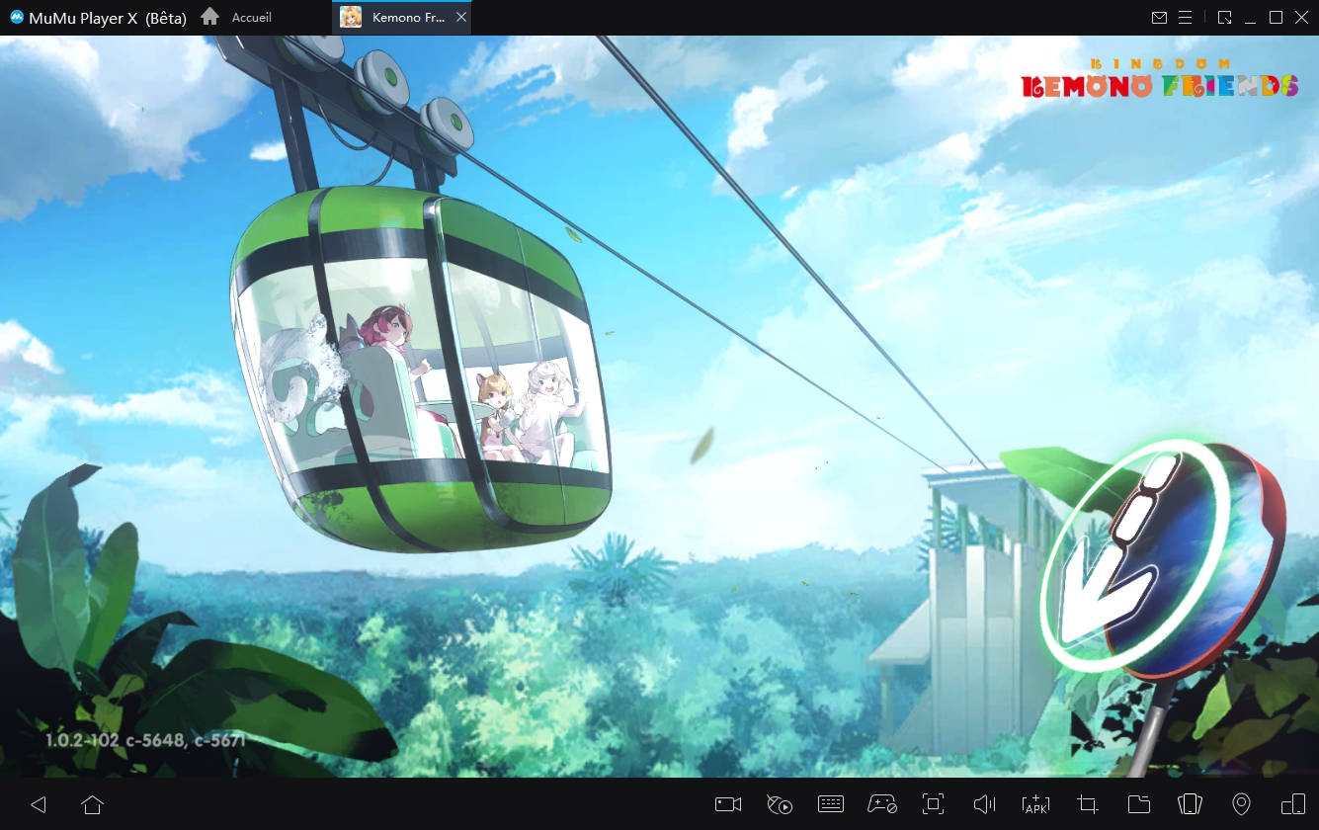Viewport: 1319px width, 830px height.
Task: Toggle fullscreen mode from the bottom toolbar
Action: point(933,804)
